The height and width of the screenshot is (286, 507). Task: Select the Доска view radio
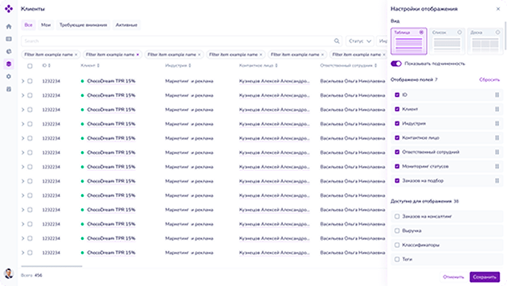click(x=497, y=33)
